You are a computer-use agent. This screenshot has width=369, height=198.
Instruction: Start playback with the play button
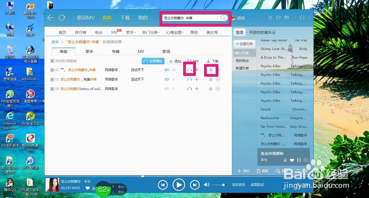[179, 185]
